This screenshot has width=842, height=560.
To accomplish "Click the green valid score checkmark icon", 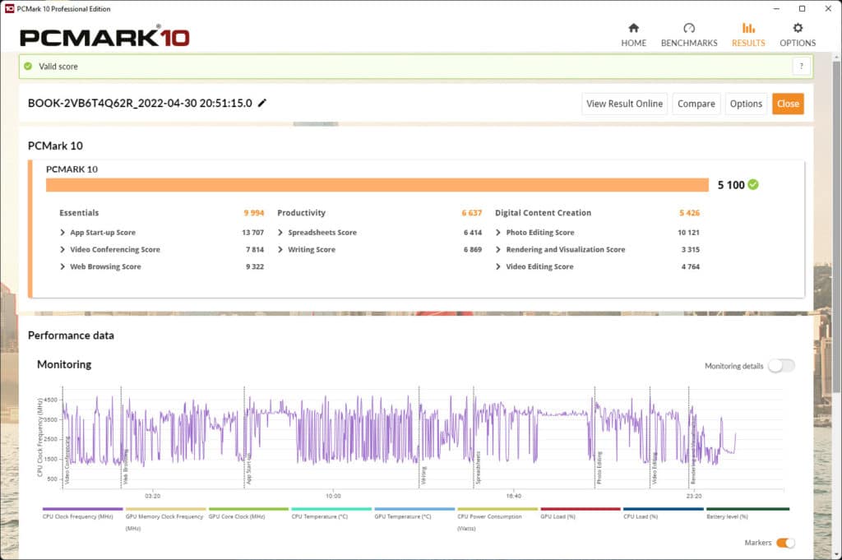I will pyautogui.click(x=28, y=66).
